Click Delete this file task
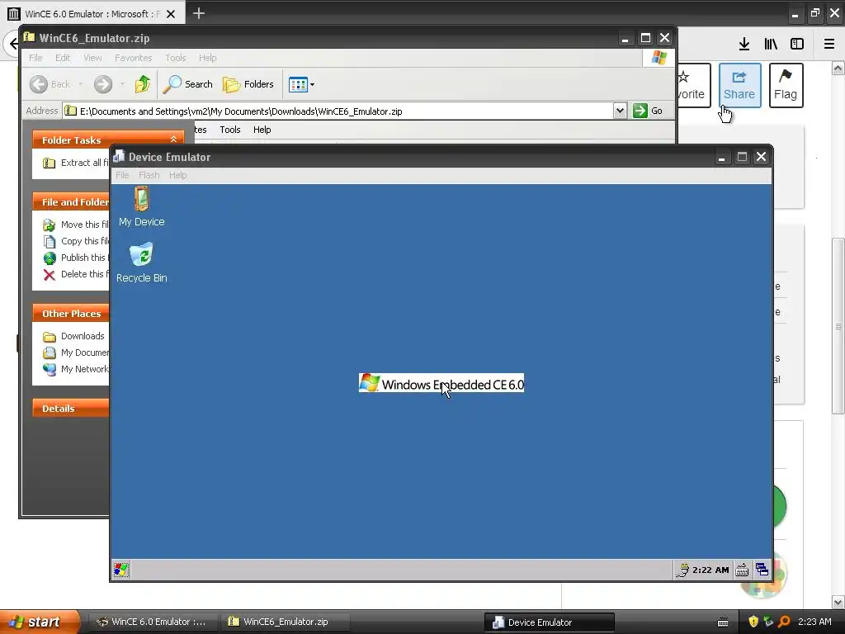This screenshot has height=634, width=845. pyautogui.click(x=75, y=274)
